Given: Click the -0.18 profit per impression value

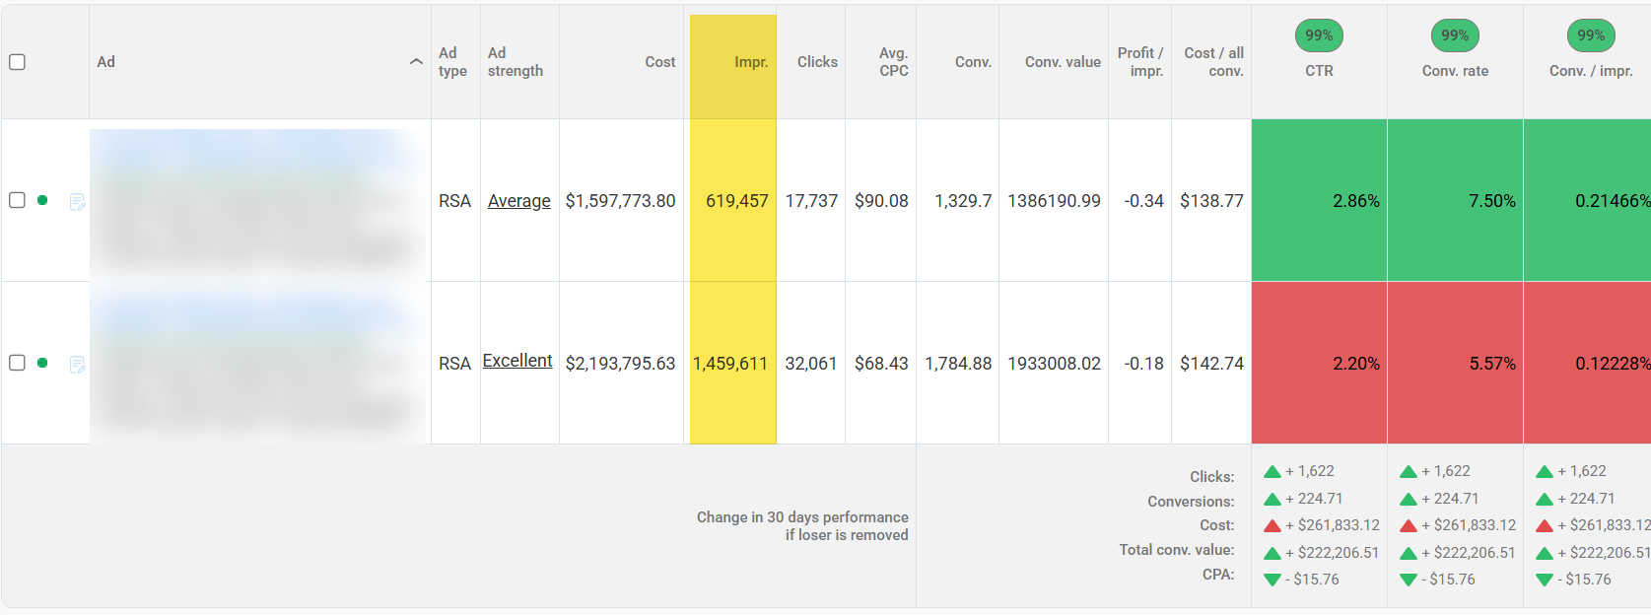Looking at the screenshot, I should click(x=1143, y=364).
